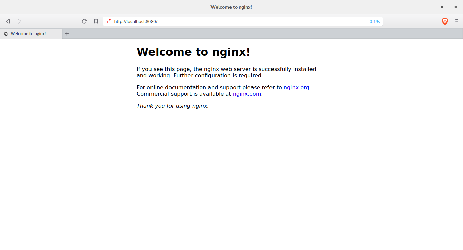463x250 pixels.
Task: Click the insecure connection padlock icon
Action: click(109, 21)
